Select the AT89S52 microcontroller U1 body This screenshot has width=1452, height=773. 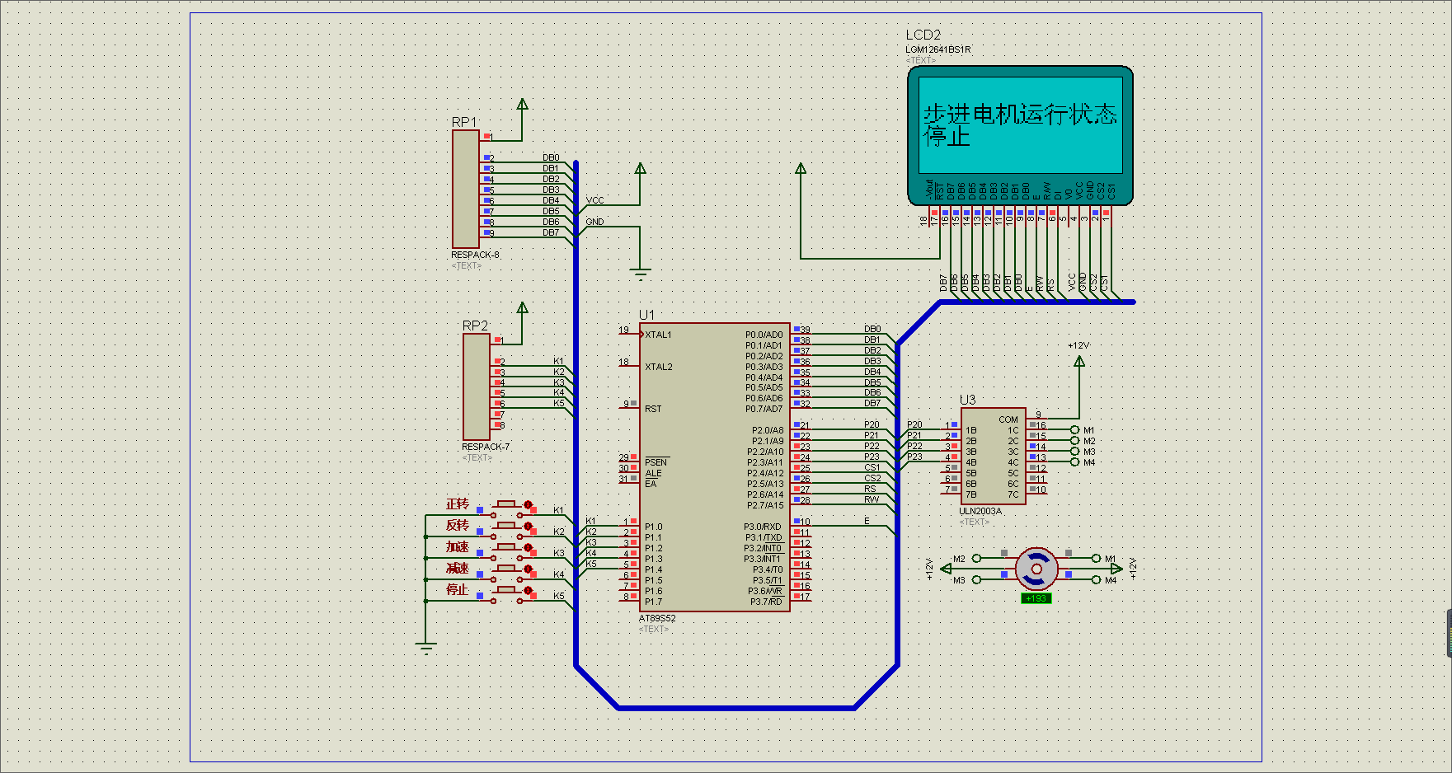[x=714, y=467]
